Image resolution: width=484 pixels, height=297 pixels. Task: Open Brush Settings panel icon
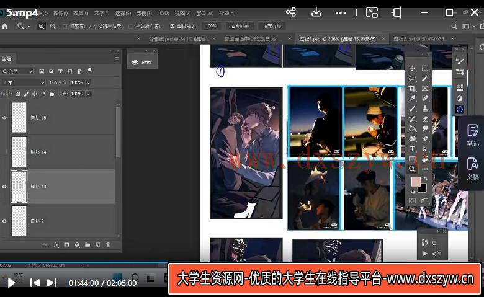tap(460, 61)
